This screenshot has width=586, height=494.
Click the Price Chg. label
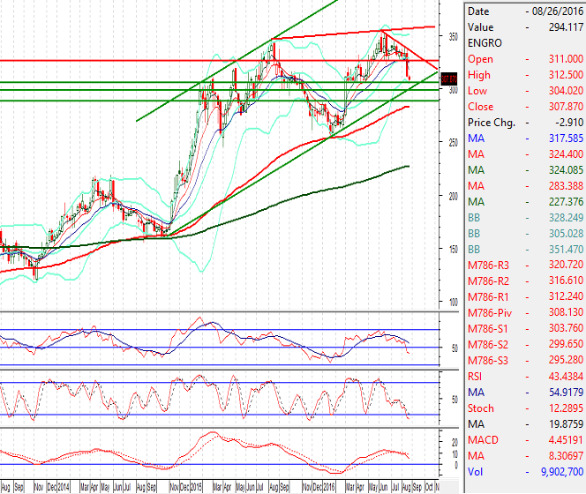point(492,123)
